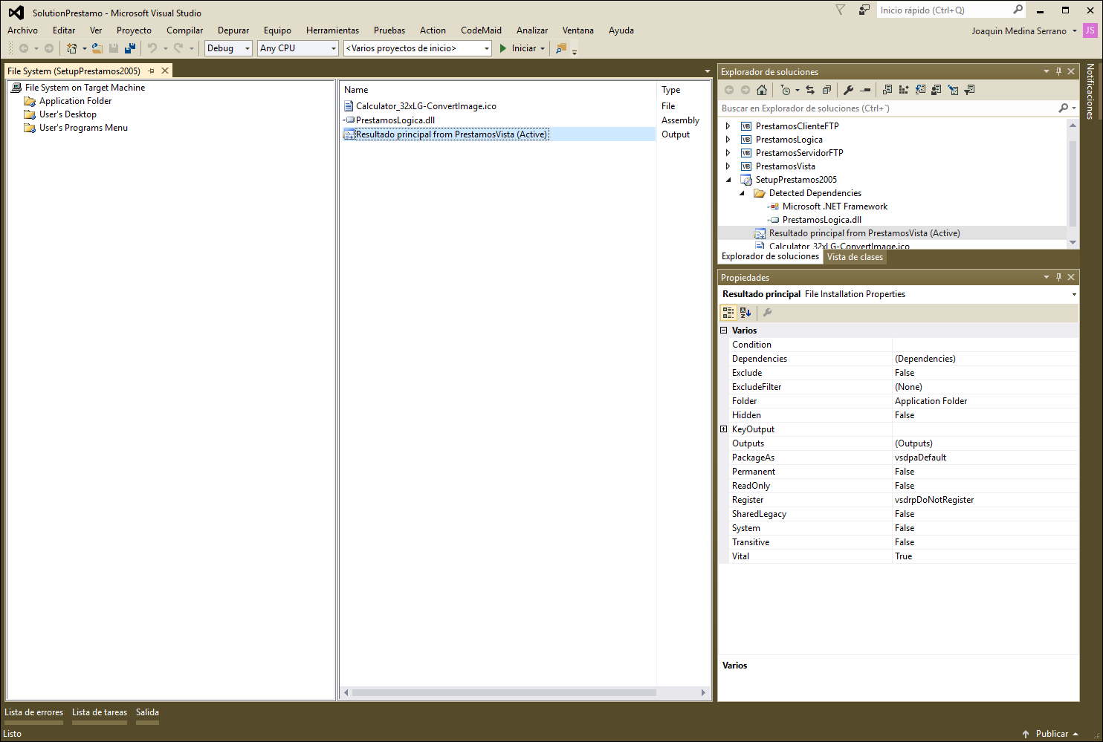Select User's Programs Menu folder
1103x742 pixels.
83,128
